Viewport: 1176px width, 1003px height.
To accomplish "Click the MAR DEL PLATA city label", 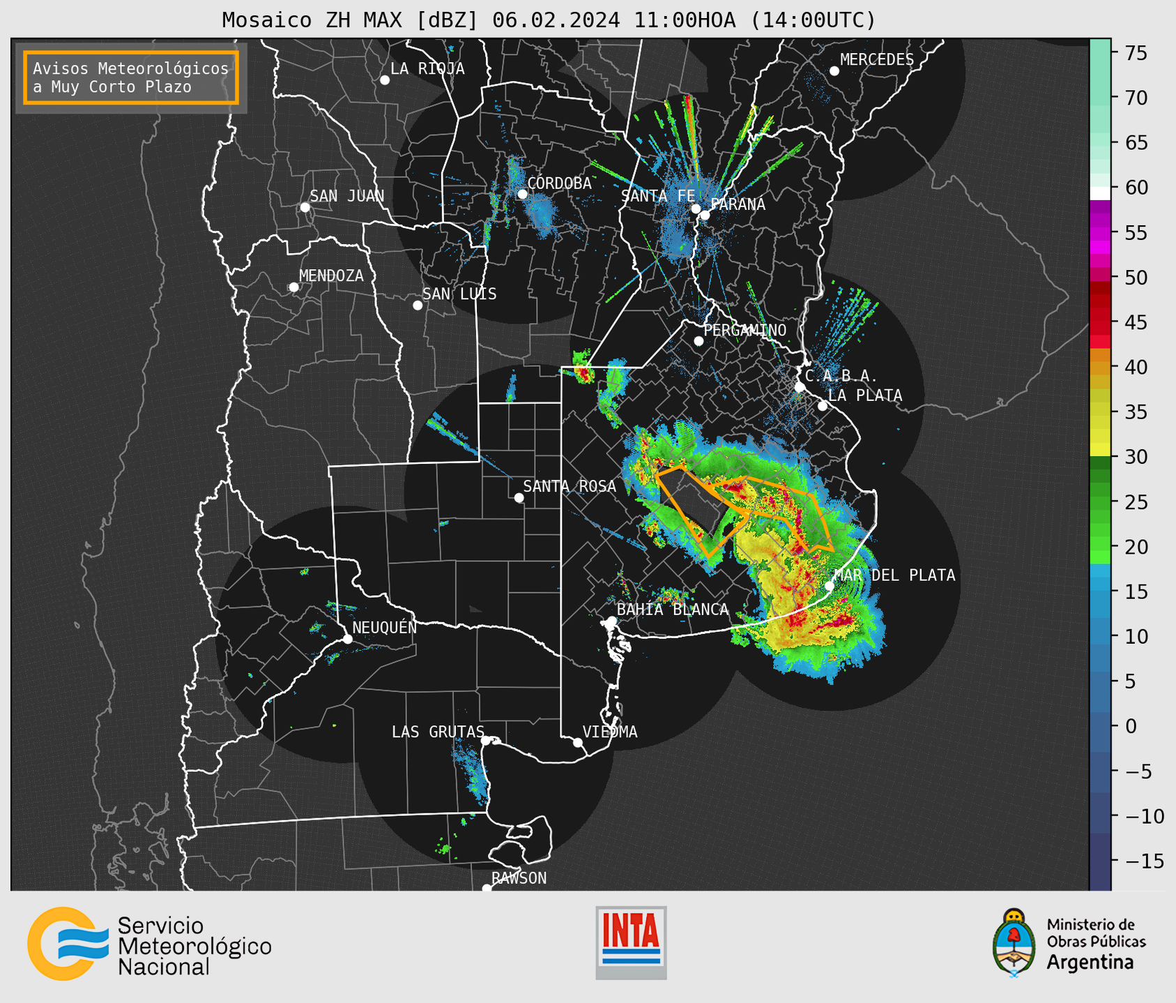I will pyautogui.click(x=894, y=575).
